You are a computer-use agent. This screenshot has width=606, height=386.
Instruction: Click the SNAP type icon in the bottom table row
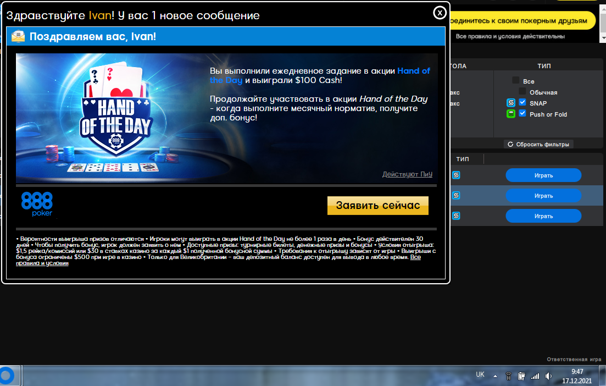click(x=456, y=216)
